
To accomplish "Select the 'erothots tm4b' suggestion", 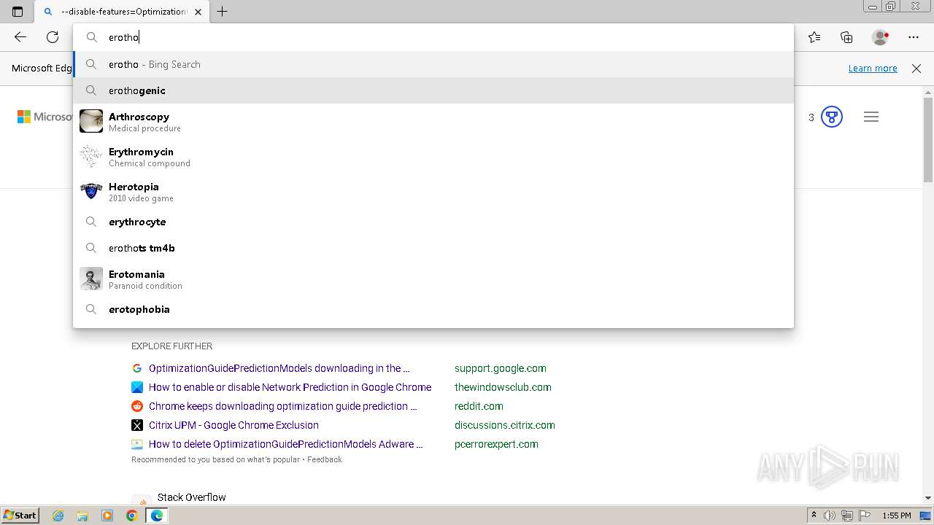I will click(433, 248).
